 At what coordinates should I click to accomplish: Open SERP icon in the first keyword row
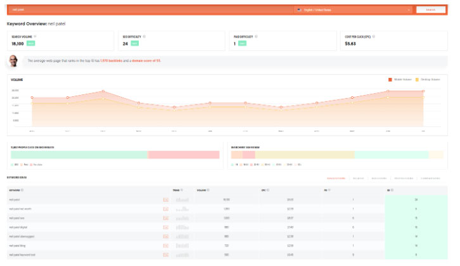166,199
